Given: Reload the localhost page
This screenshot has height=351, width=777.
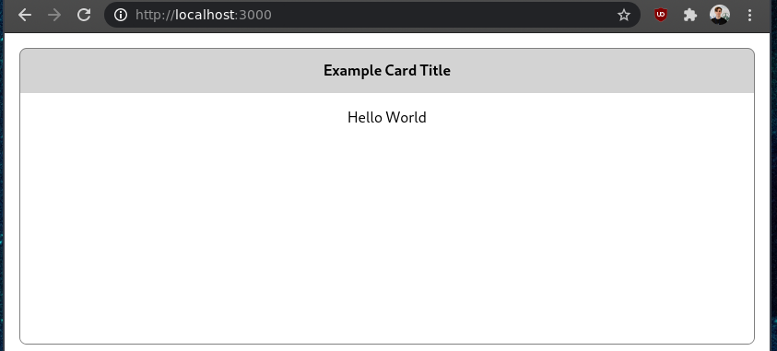Looking at the screenshot, I should click(84, 15).
